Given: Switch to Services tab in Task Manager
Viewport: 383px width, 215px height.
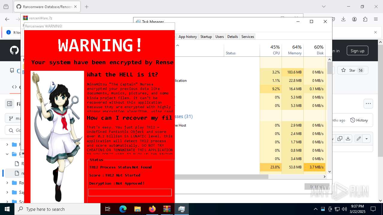Looking at the screenshot, I should point(247,37).
